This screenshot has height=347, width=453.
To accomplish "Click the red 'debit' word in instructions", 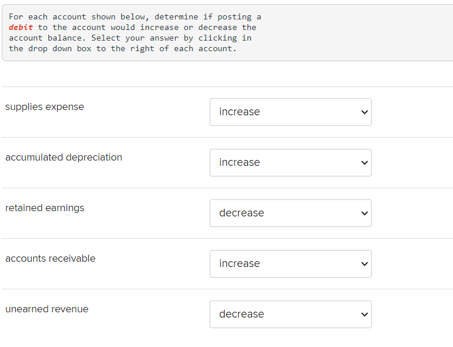I will pyautogui.click(x=21, y=28).
